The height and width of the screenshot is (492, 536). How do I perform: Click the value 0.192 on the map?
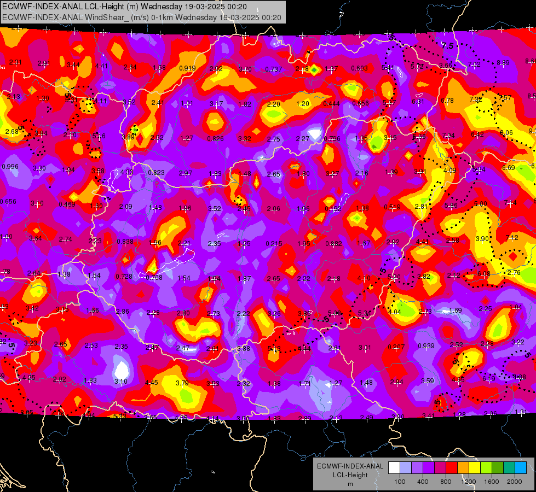(333, 209)
